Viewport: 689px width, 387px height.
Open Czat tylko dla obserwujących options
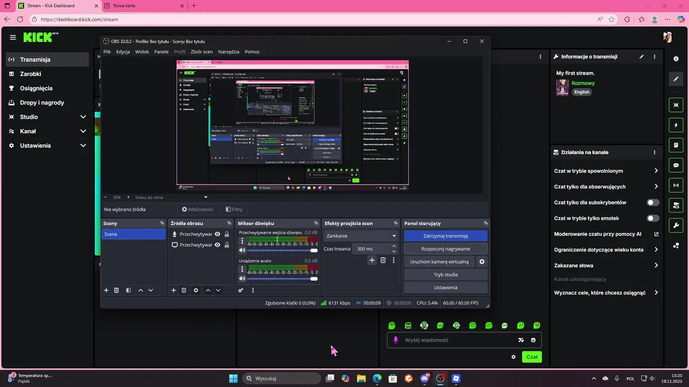tap(656, 187)
